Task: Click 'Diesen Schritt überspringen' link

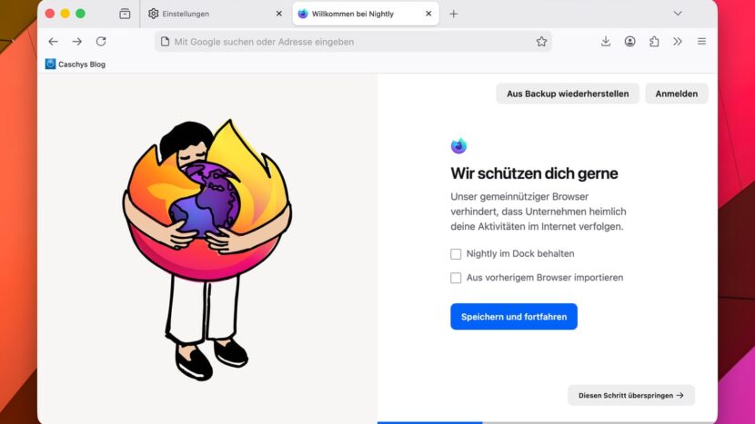Action: (630, 395)
